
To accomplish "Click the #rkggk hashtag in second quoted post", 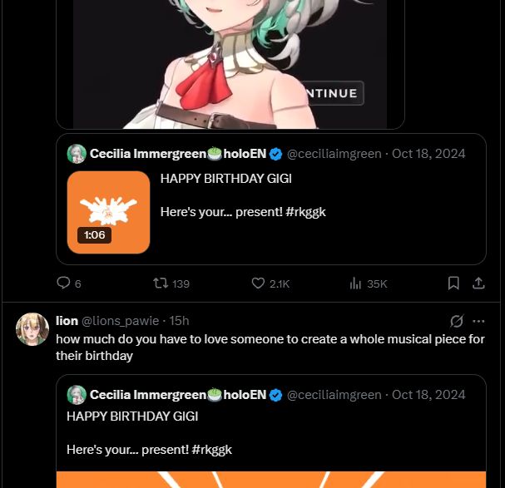I will [211, 450].
